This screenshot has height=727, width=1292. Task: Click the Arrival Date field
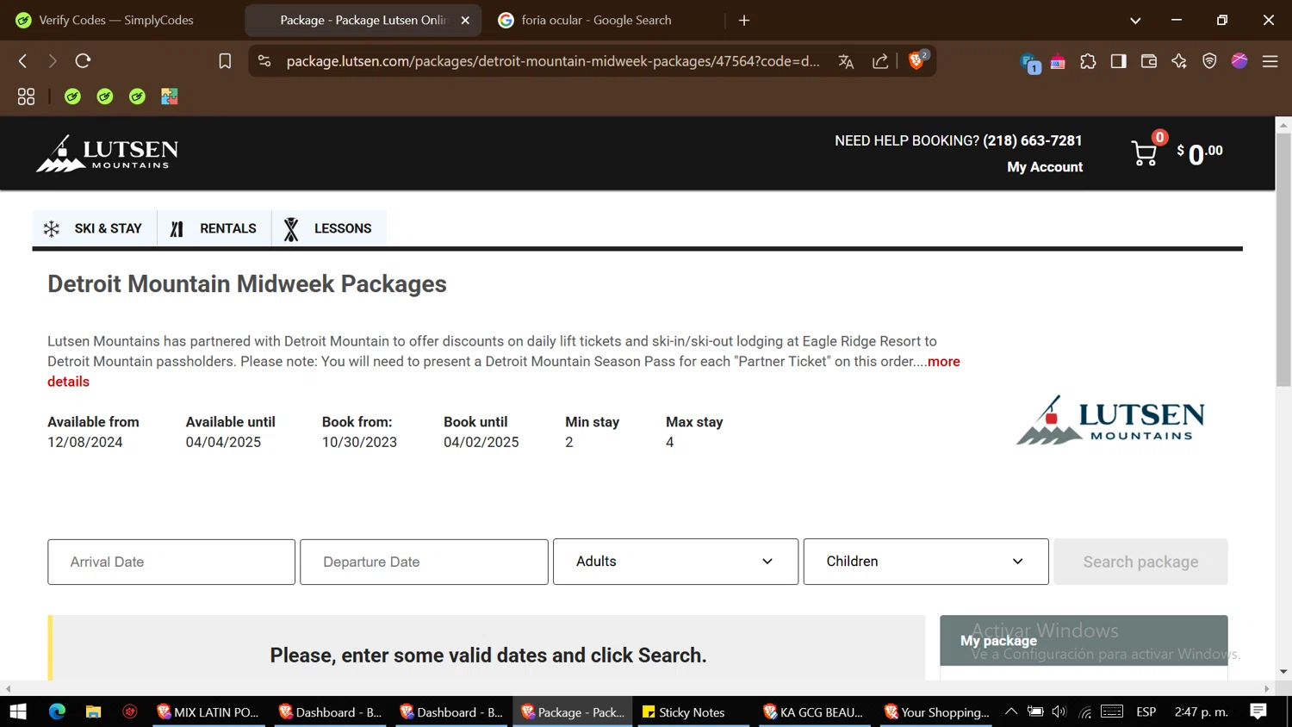coord(171,562)
